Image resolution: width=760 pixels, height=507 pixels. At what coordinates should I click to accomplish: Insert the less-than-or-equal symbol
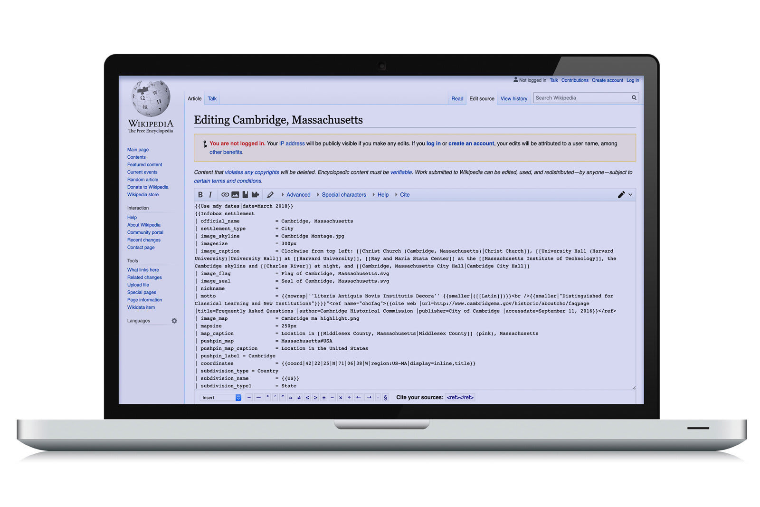pos(307,398)
